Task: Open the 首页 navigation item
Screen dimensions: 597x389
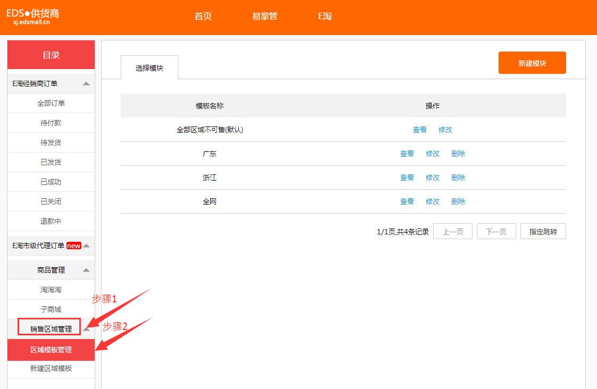Action: coord(203,16)
